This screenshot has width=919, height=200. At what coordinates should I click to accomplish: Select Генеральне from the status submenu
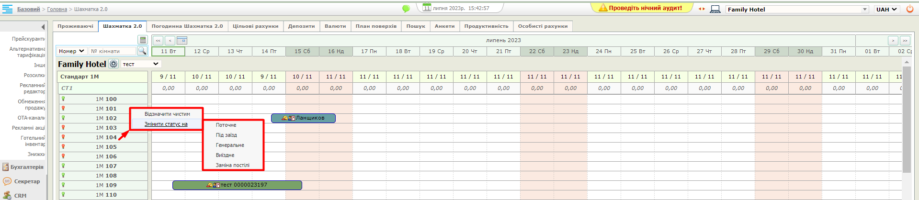tap(230, 145)
